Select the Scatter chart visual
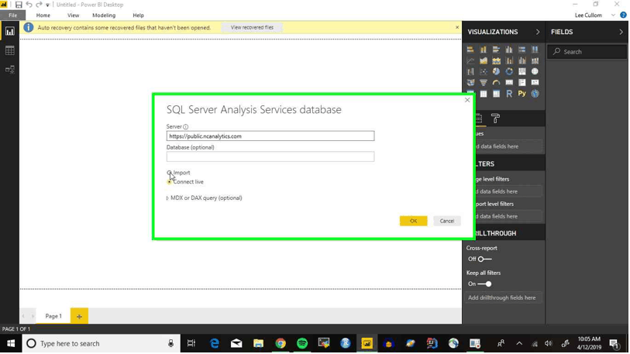Image resolution: width=630 pixels, height=354 pixels. point(484,71)
